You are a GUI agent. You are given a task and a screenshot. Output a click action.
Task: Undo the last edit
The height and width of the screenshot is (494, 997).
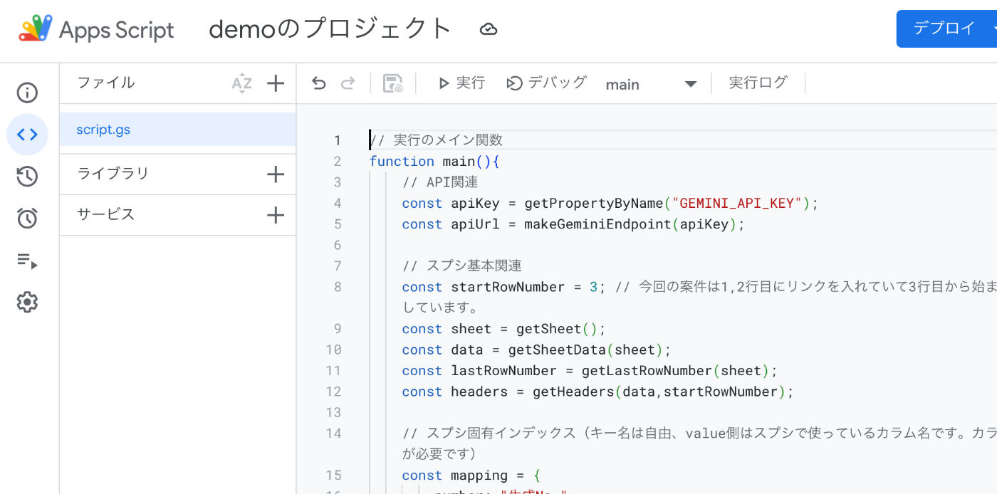tap(318, 83)
